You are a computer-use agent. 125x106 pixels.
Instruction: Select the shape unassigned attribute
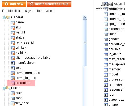coord(113,105)
